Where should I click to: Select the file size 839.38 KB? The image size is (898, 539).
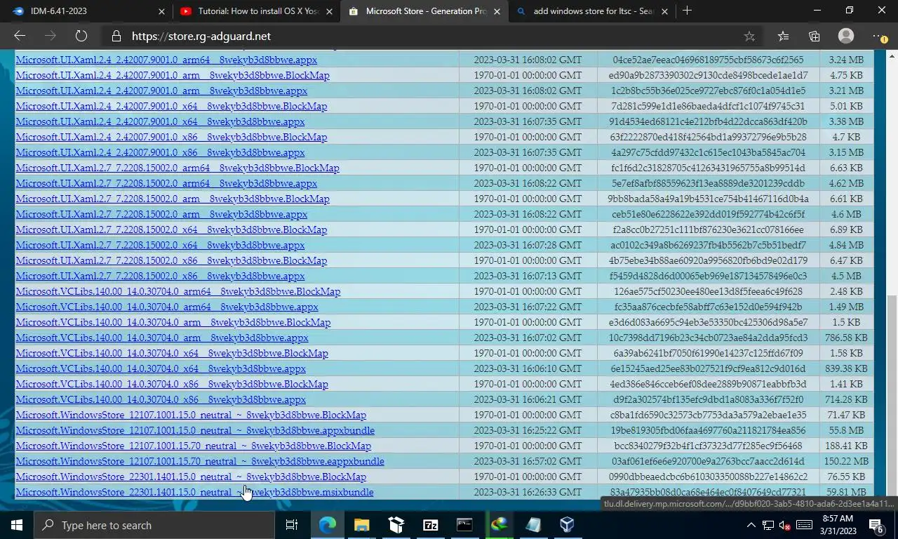tap(845, 368)
